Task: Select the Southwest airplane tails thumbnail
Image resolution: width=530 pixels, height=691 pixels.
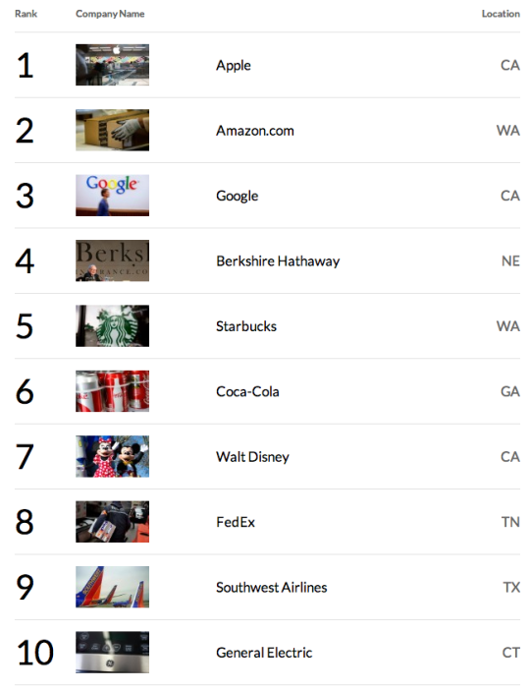Action: coord(112,587)
